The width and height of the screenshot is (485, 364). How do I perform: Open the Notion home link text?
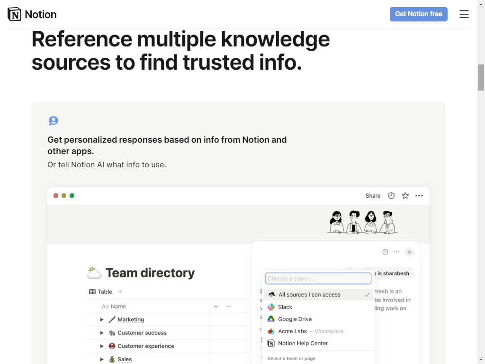[41, 14]
